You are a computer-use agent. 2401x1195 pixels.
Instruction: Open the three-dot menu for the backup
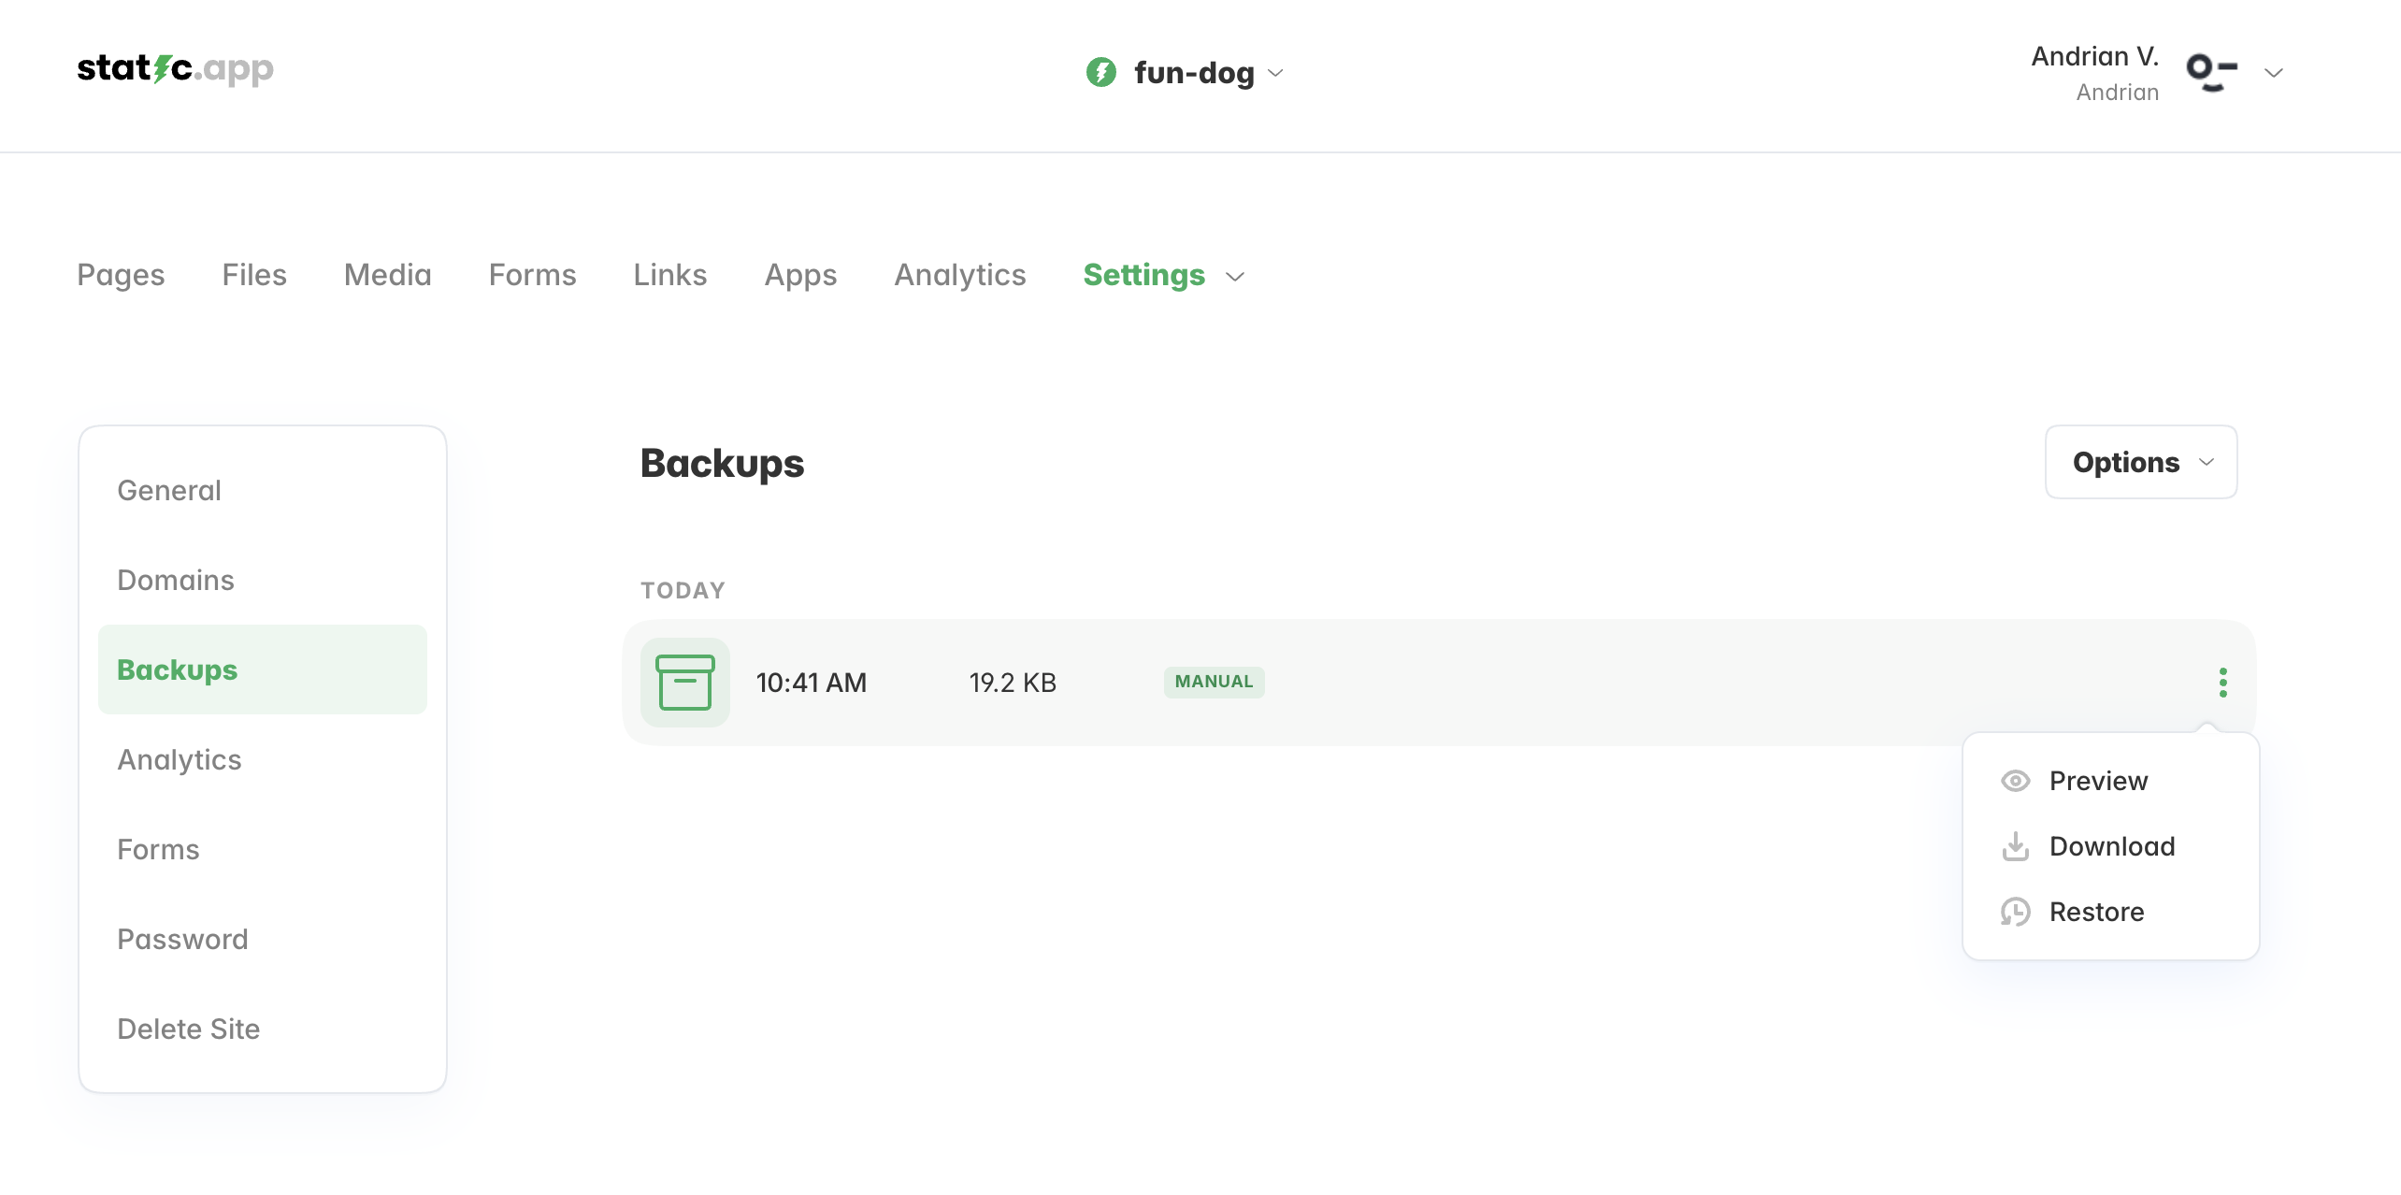pyautogui.click(x=2222, y=683)
